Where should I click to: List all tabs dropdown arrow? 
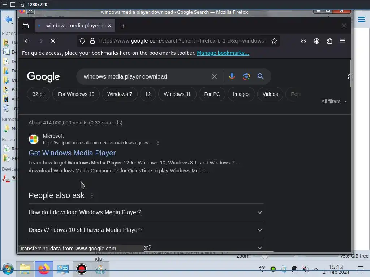(344, 26)
